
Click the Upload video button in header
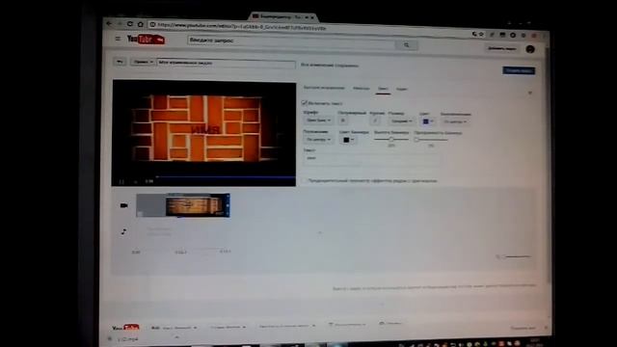(501, 49)
